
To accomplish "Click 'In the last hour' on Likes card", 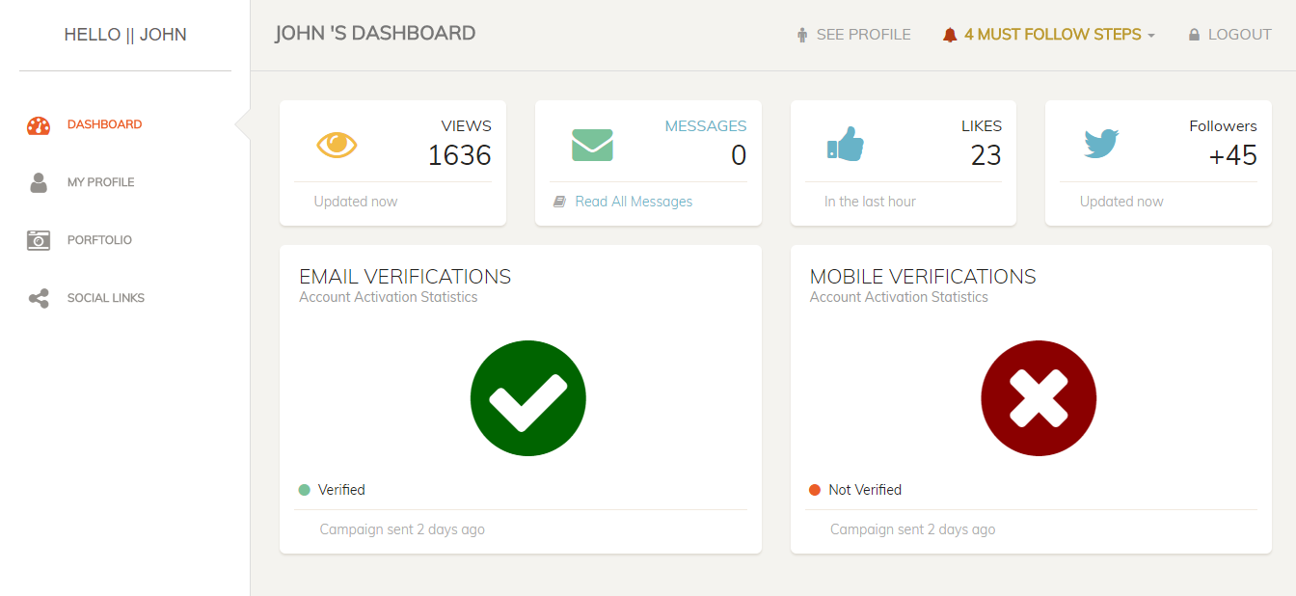I will point(870,202).
